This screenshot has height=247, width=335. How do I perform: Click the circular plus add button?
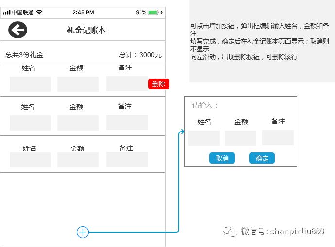83,232
